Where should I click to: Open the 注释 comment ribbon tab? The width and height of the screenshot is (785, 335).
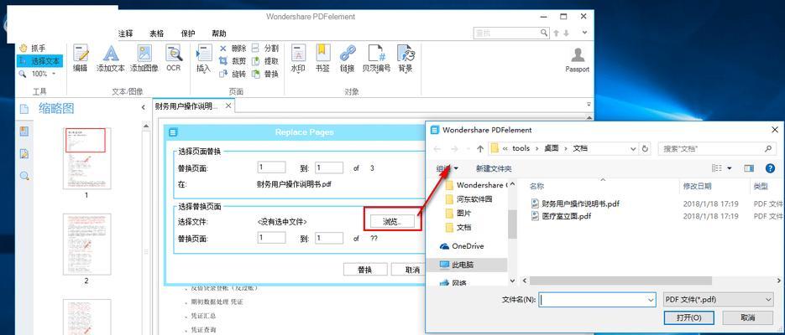pos(126,33)
